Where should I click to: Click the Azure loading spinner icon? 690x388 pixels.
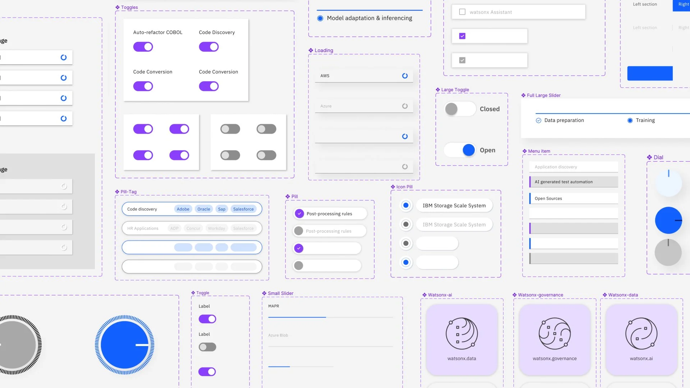(405, 106)
